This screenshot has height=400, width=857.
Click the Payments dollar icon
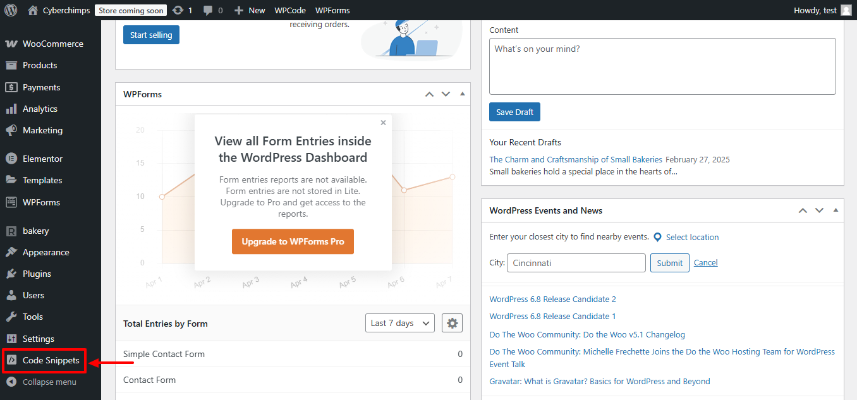[x=11, y=87]
